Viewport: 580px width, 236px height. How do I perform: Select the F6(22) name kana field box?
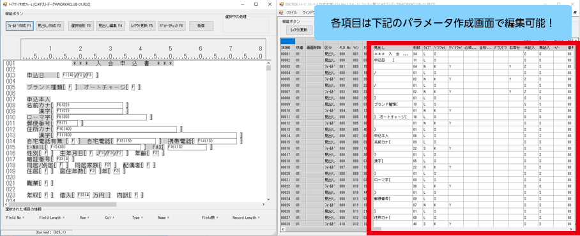click(89, 105)
